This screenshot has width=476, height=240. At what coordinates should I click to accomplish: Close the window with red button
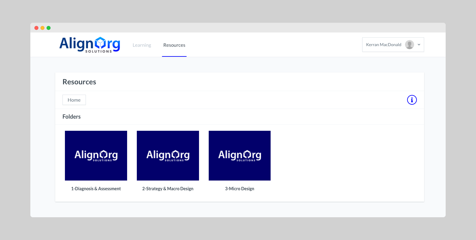click(x=36, y=28)
